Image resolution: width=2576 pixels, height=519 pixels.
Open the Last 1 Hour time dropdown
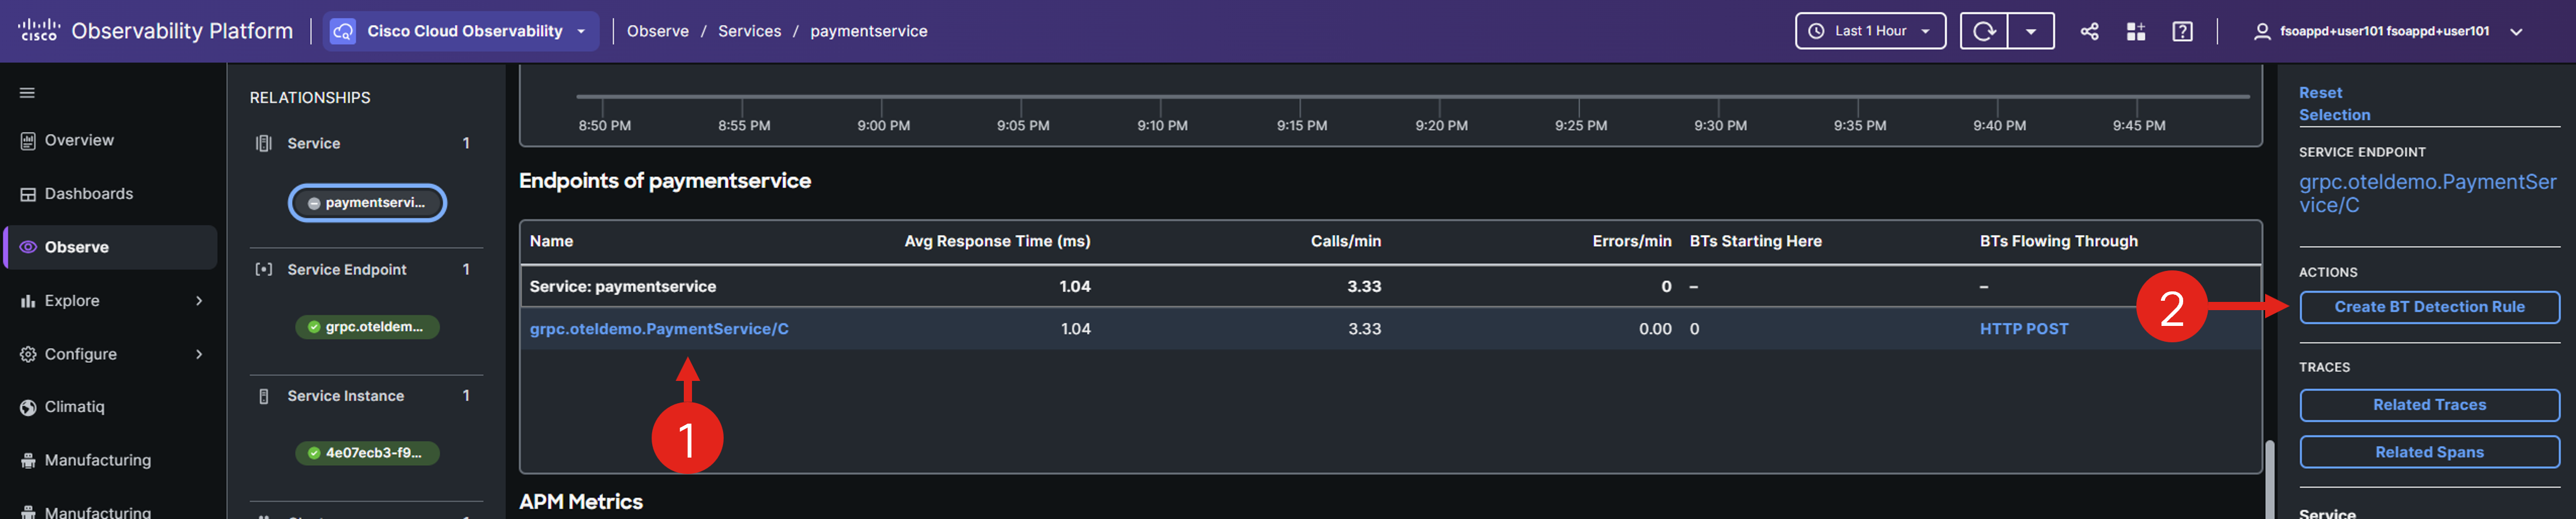point(1869,31)
